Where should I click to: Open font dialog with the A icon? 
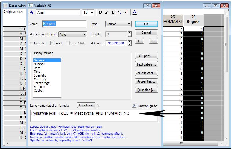point(32,12)
